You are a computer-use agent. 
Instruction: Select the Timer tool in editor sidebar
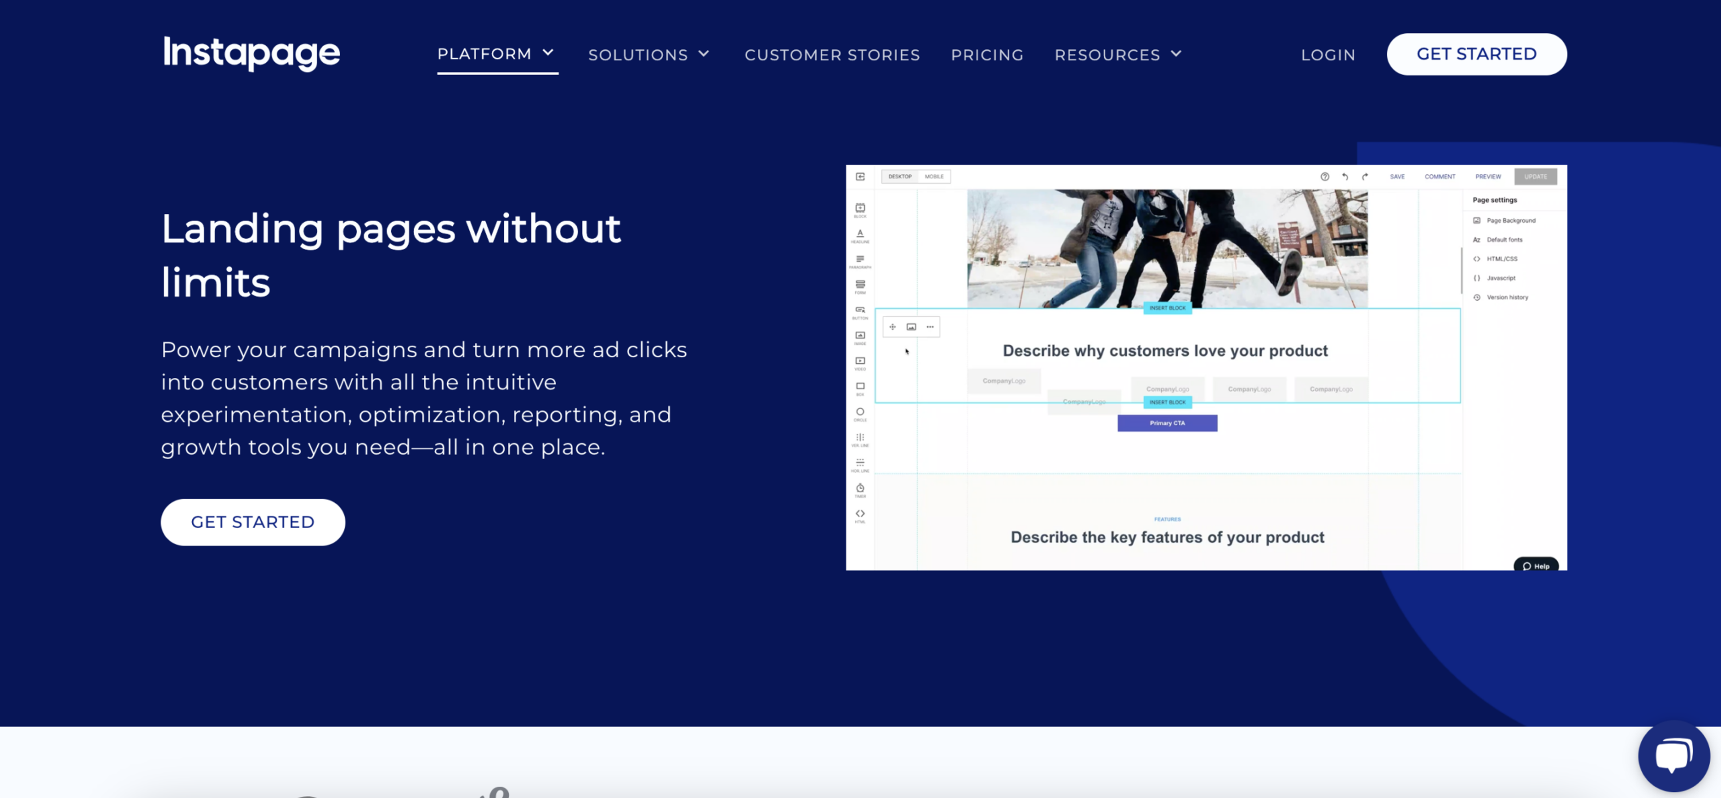tap(860, 490)
